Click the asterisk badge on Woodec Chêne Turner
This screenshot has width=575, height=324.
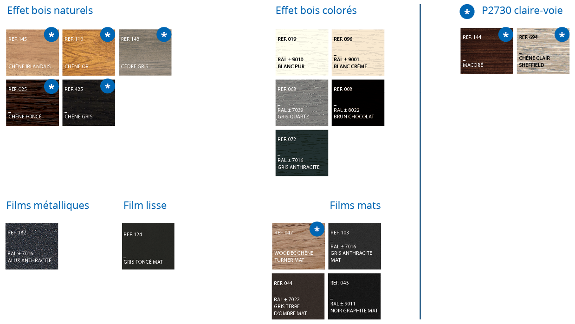click(317, 229)
